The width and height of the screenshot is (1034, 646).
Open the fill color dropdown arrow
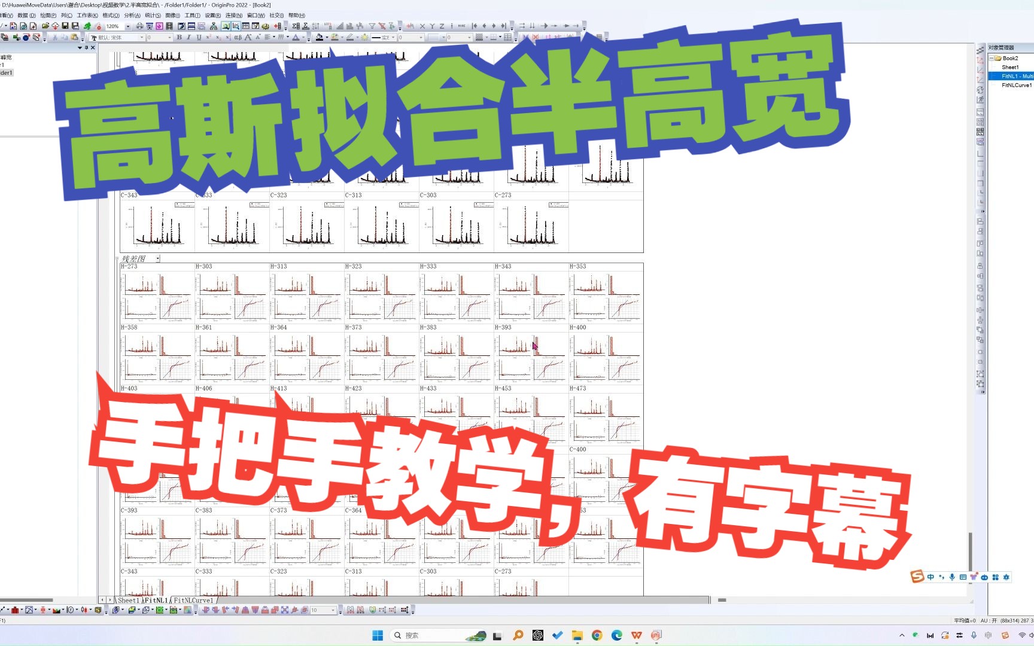click(327, 37)
